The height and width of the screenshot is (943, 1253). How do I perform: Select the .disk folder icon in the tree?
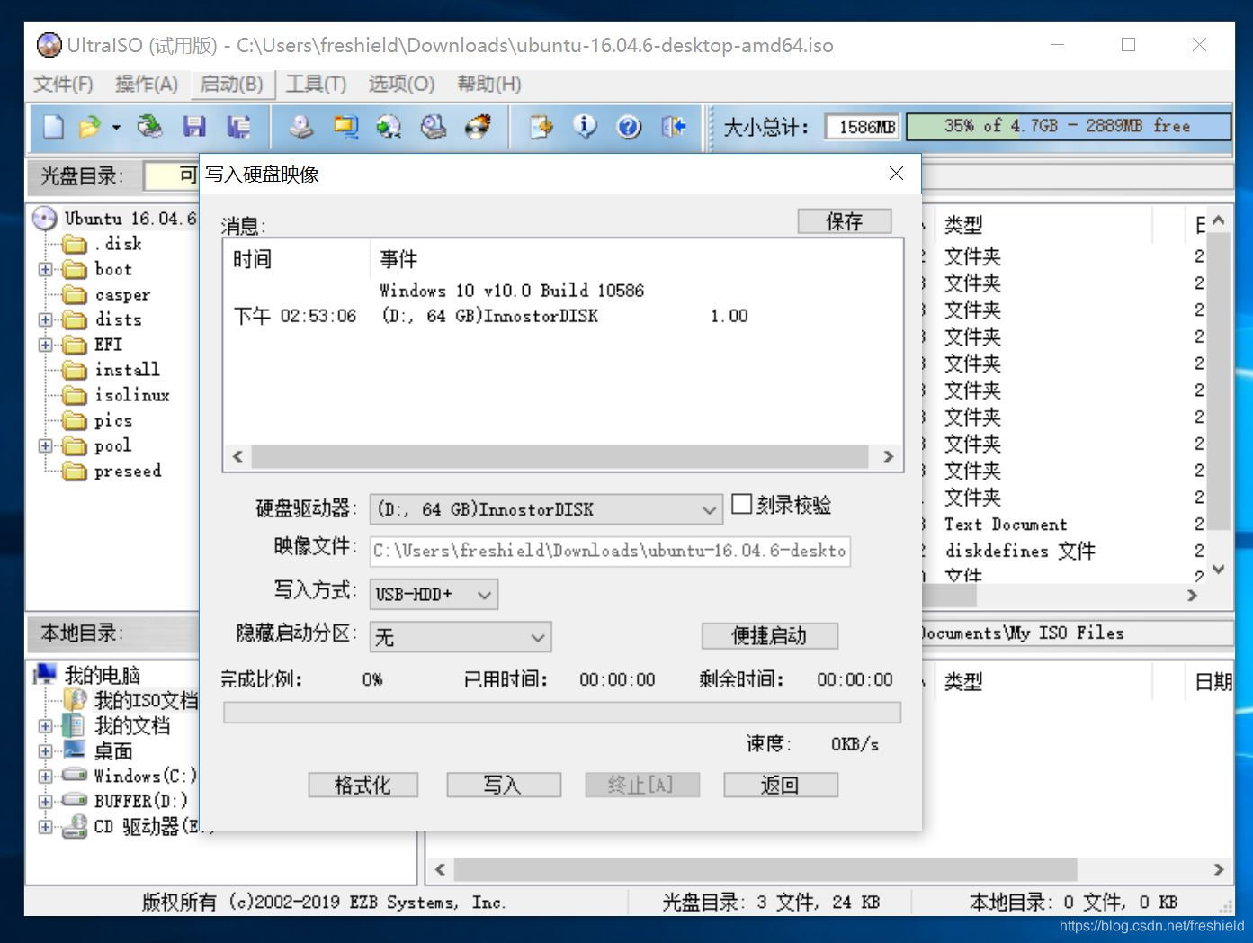point(75,244)
